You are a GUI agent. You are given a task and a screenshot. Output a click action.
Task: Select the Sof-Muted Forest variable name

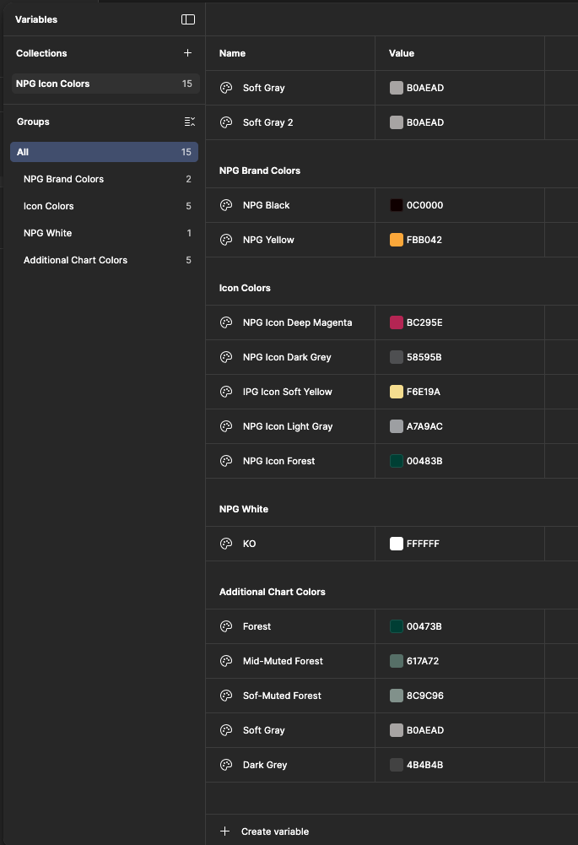pos(282,696)
